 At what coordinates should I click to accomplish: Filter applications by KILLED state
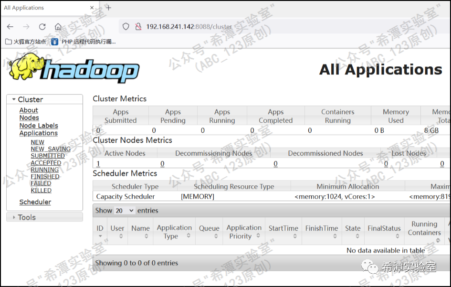[41, 190]
